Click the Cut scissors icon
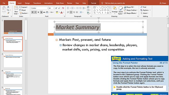 click(x=8, y=7)
